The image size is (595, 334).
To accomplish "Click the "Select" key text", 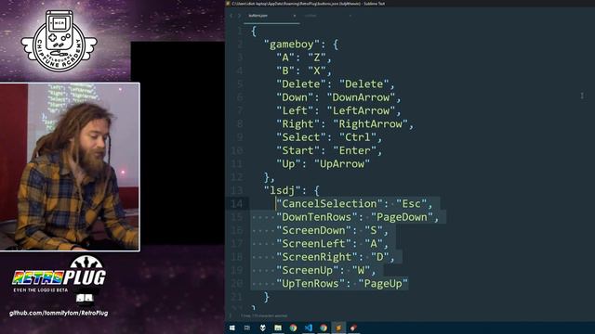I will (x=301, y=137).
